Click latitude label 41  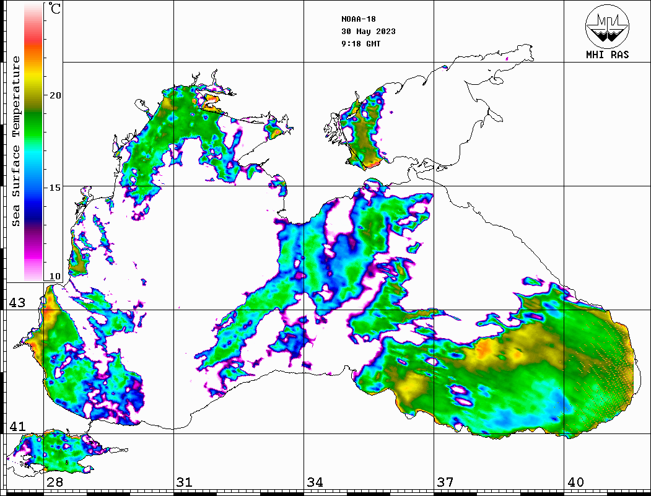17,427
